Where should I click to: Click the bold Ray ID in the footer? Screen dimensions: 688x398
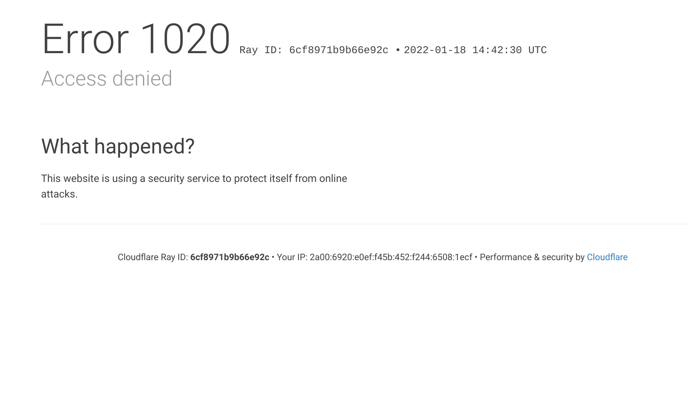click(230, 257)
